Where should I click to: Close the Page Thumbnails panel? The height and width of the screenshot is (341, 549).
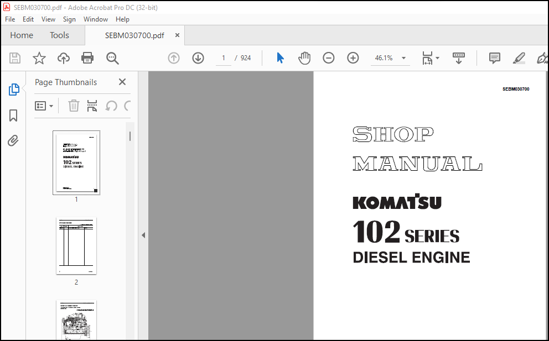pos(122,82)
